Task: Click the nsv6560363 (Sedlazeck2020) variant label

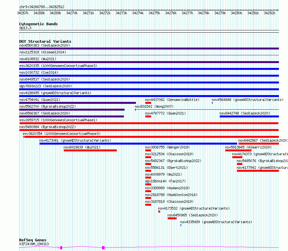Action: pyautogui.click(x=45, y=45)
